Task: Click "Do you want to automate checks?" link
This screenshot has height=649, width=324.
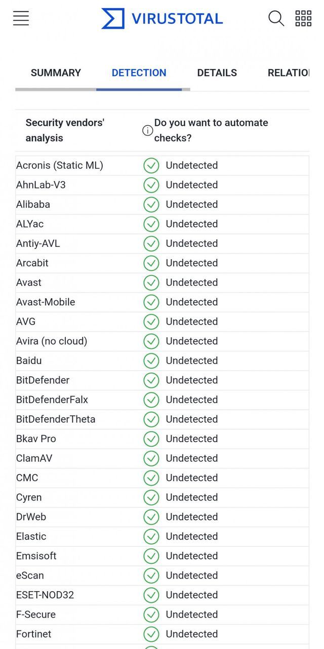Action: [211, 130]
